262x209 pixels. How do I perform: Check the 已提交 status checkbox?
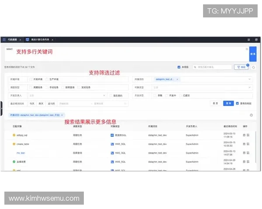[x=180, y=95]
